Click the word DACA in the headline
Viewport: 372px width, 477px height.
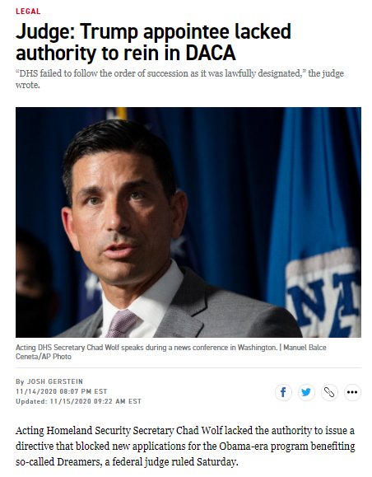211,53
